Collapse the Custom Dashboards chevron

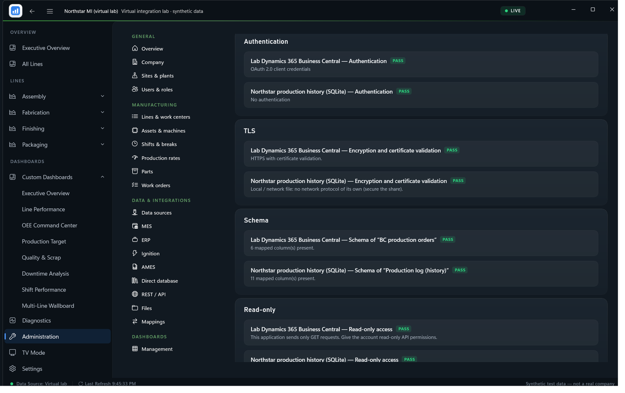pos(103,177)
